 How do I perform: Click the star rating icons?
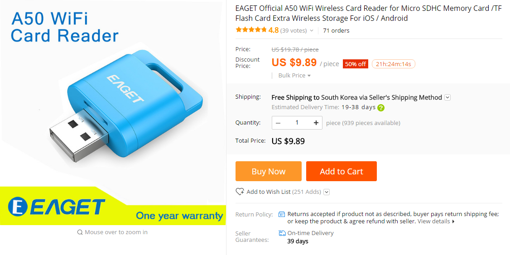(251, 30)
